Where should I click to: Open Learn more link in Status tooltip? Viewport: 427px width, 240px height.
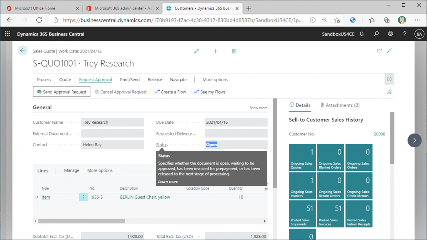coord(168,182)
